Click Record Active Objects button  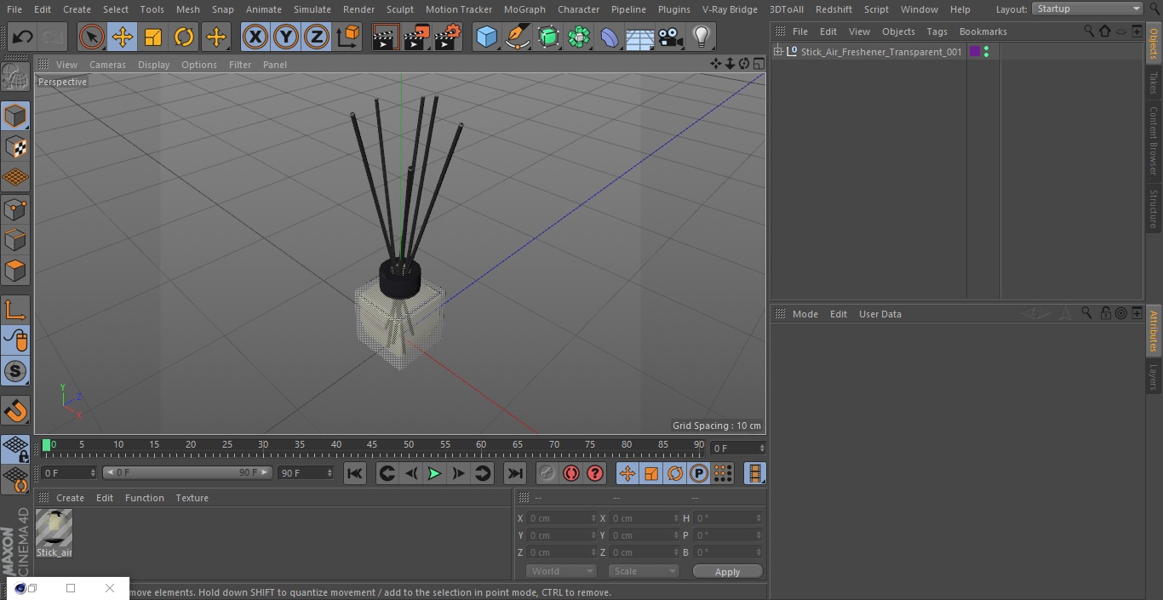(x=547, y=473)
